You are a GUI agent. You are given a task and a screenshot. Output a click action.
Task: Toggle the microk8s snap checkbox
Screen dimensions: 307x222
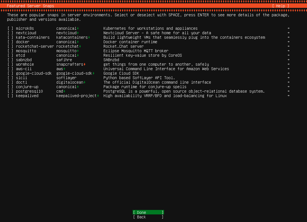coord(10,28)
